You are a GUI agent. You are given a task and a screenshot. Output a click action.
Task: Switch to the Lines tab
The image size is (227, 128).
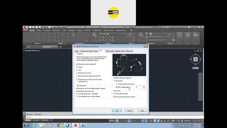point(77,51)
